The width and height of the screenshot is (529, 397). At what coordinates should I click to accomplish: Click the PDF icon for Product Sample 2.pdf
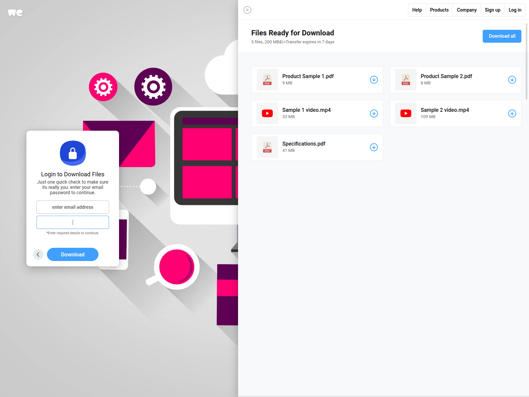click(x=406, y=80)
